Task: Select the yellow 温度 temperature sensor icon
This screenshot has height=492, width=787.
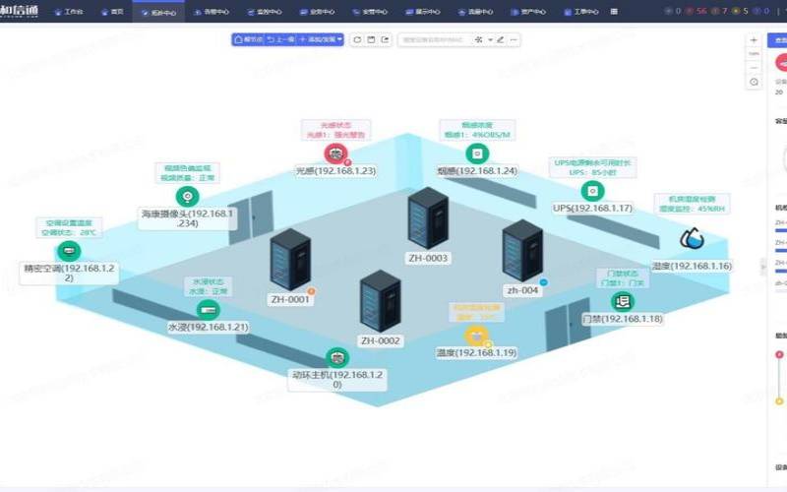Action: (x=477, y=336)
